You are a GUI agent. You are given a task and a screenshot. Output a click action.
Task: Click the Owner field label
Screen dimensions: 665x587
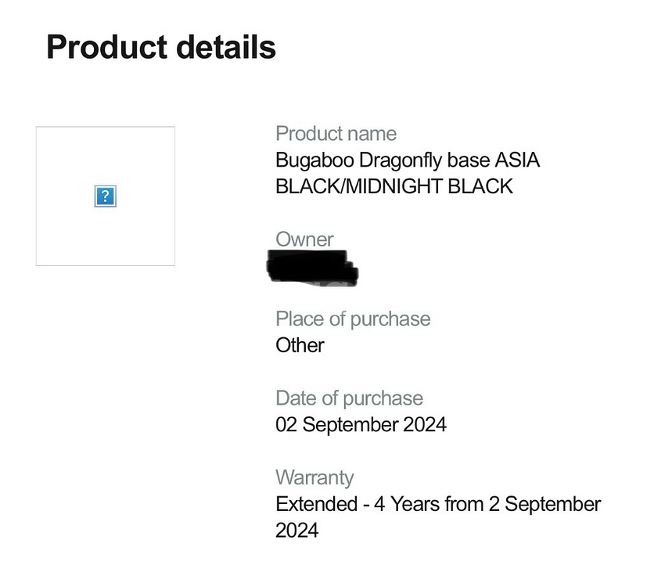coord(304,239)
